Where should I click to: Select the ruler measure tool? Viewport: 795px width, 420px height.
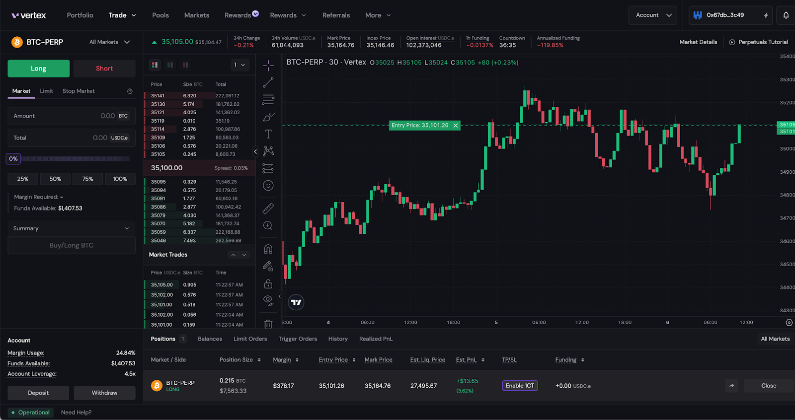click(268, 209)
